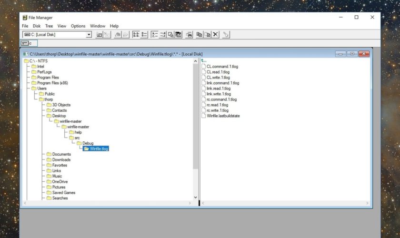Switch to the All File Details view icon
The height and width of the screenshot is (238, 400).
(143, 35)
